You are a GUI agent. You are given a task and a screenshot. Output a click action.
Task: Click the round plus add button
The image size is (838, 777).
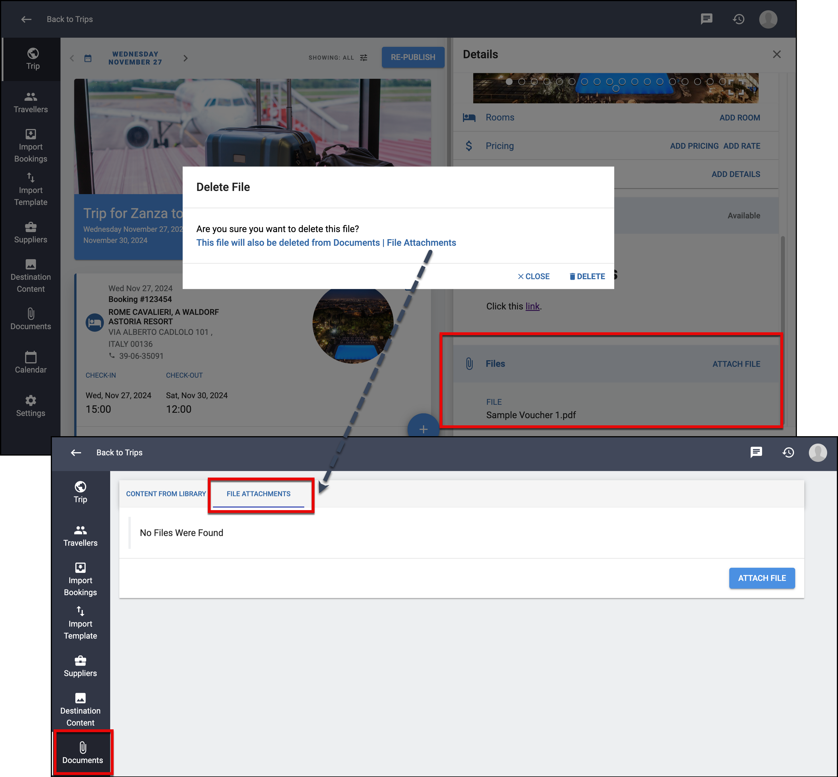tap(423, 429)
